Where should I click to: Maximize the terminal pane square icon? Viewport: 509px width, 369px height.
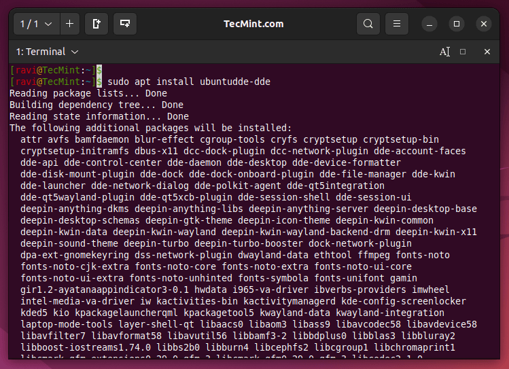(x=463, y=52)
